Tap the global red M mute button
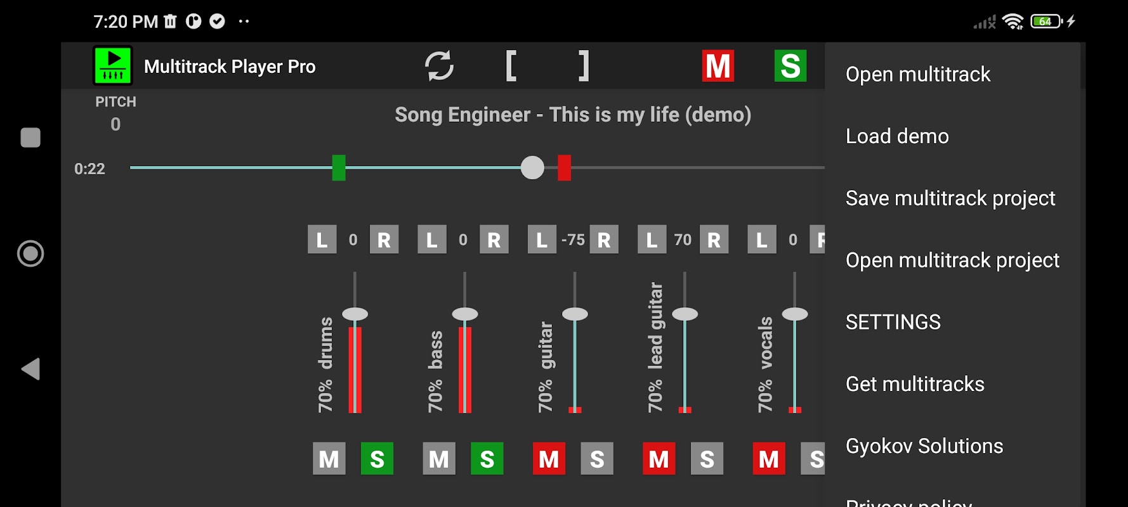Image resolution: width=1128 pixels, height=507 pixels. [718, 66]
